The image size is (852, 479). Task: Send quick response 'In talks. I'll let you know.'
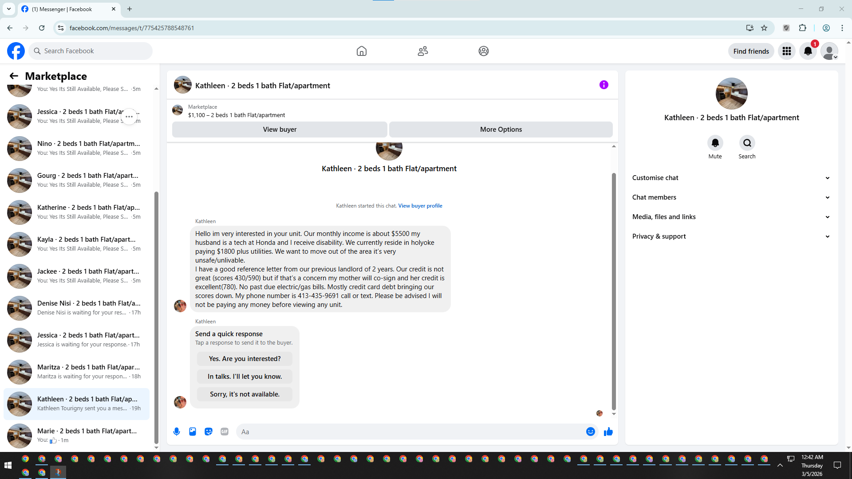click(245, 377)
